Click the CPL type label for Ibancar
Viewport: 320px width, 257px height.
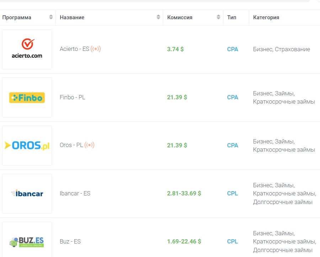pos(233,193)
